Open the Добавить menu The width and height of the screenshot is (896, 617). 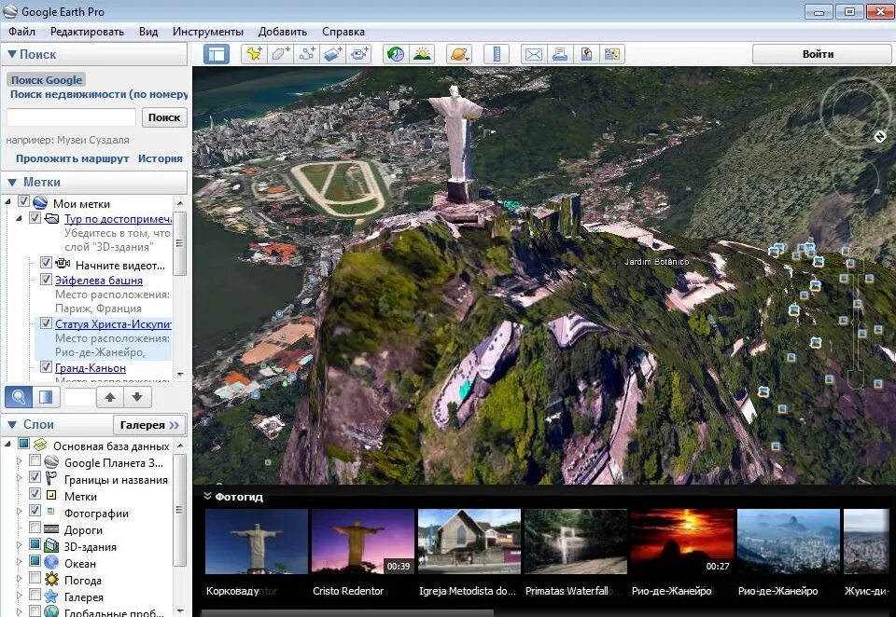pos(282,32)
